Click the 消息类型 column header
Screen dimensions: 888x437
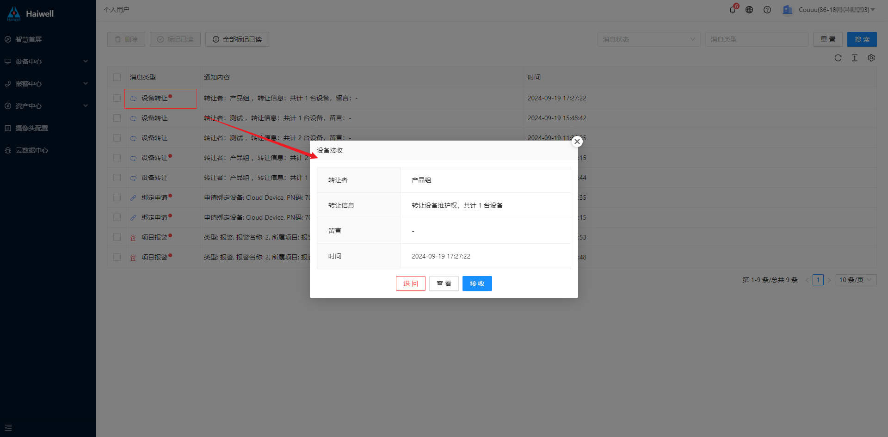(143, 77)
